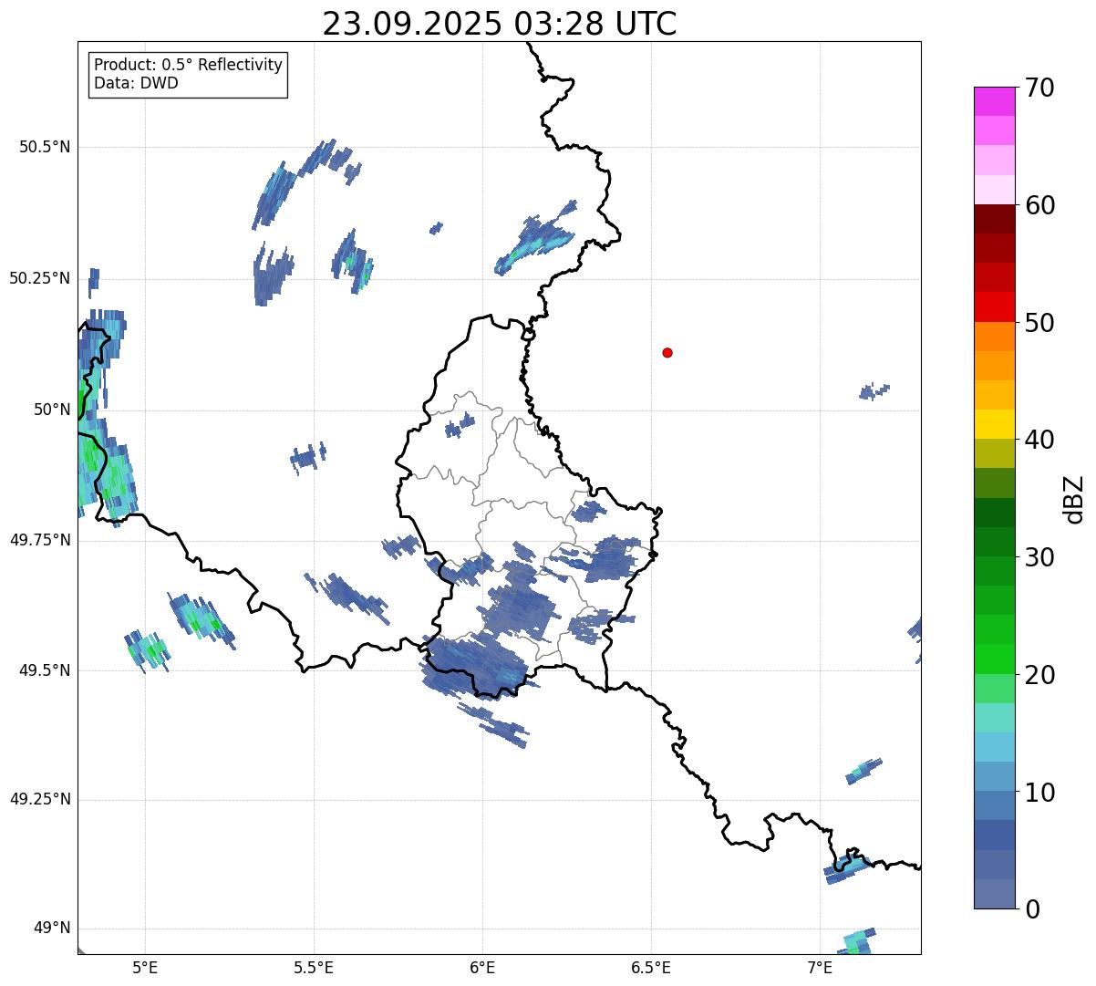
Task: Click the dBZ colorbar axis label
Action: 1074,498
